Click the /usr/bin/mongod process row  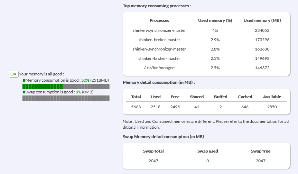pyautogui.click(x=159, y=68)
